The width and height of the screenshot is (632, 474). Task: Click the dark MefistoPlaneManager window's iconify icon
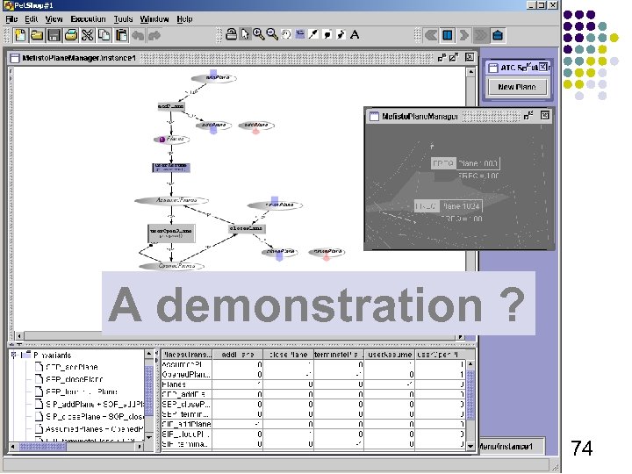coord(528,116)
